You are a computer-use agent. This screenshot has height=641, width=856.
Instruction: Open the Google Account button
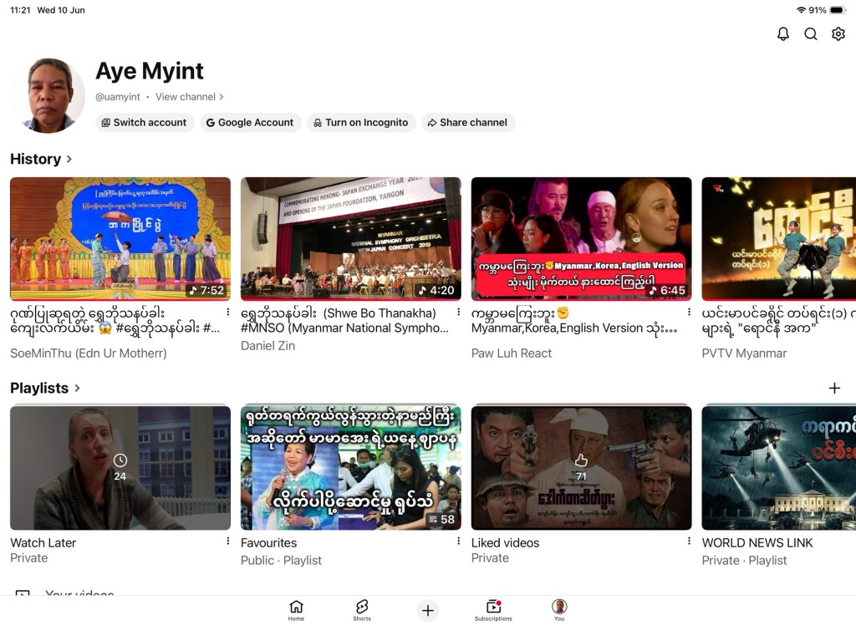tap(250, 123)
